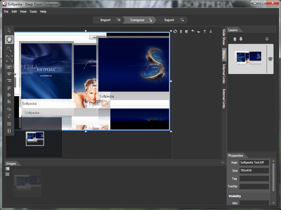Click the Path field showing Softpedia Test.tiff
Image resolution: width=281 pixels, height=210 pixels.
point(254,162)
